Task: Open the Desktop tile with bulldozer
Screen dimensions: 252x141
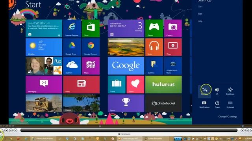Action: point(44,103)
